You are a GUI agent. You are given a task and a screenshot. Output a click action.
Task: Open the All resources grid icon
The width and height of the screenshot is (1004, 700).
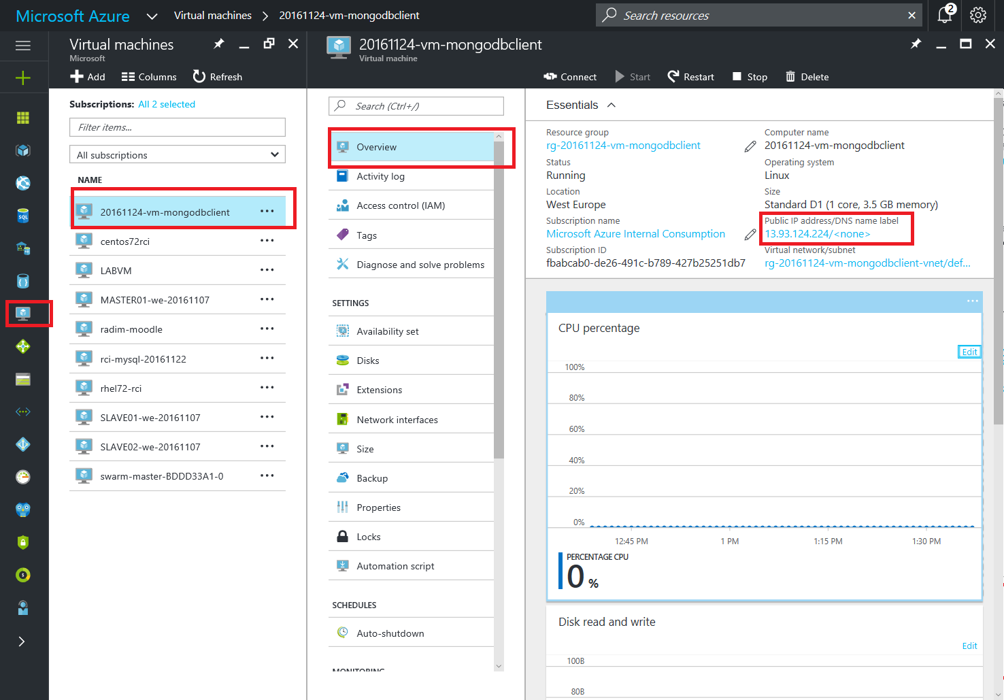click(x=23, y=118)
